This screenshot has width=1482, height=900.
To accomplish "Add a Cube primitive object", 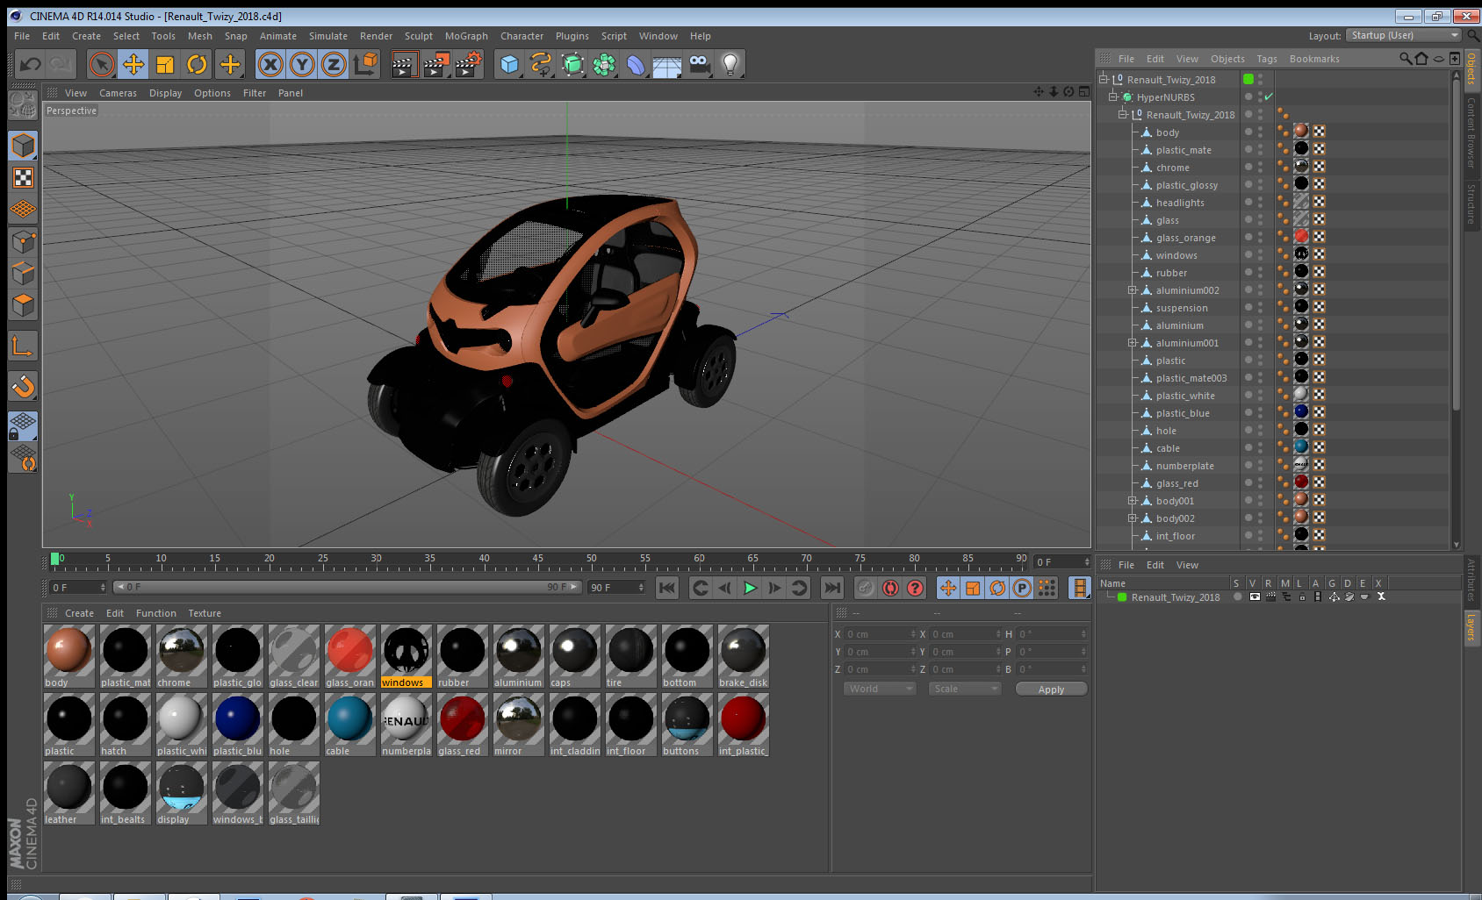I will 509,64.
